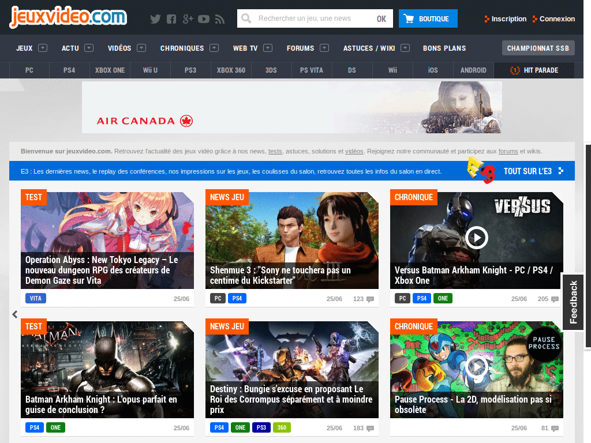Expand the VIDÉOS dropdown arrow
591x443 pixels.
click(141, 48)
